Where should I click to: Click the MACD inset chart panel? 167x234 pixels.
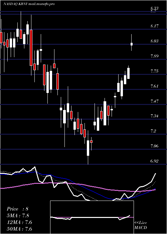(92, 217)
